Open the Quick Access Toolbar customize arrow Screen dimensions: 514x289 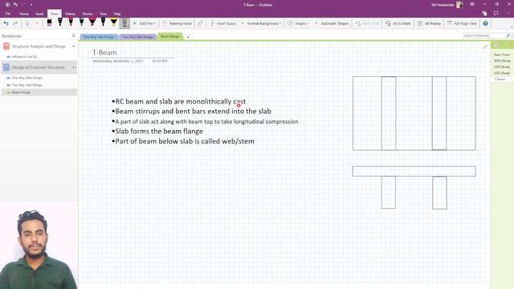31,5
